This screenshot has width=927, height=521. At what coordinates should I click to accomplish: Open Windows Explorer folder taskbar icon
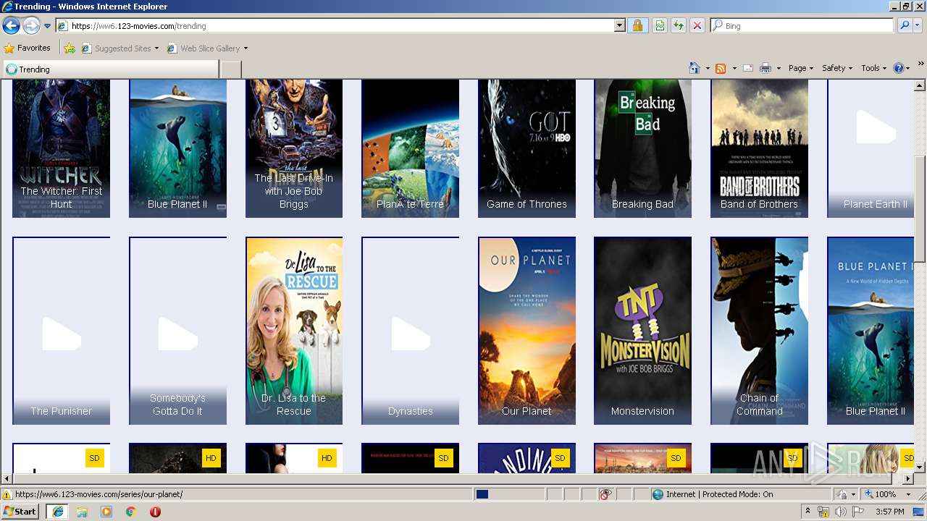(x=82, y=512)
